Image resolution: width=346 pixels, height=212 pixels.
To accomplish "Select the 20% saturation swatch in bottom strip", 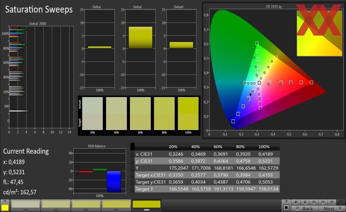I will (25, 205).
